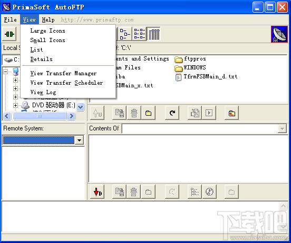Click the local Upload arrow button
Image resolution: width=291 pixels, height=243 pixels.
pyautogui.click(x=98, y=113)
